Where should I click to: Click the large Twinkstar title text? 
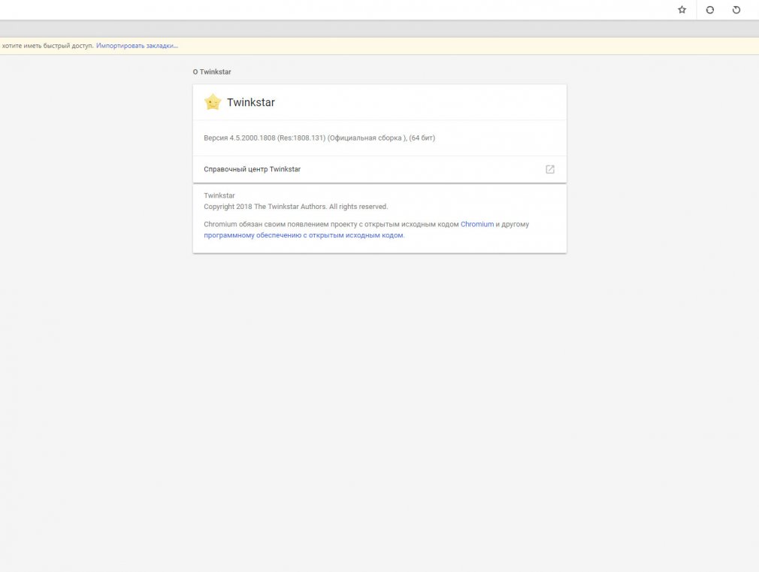click(251, 102)
